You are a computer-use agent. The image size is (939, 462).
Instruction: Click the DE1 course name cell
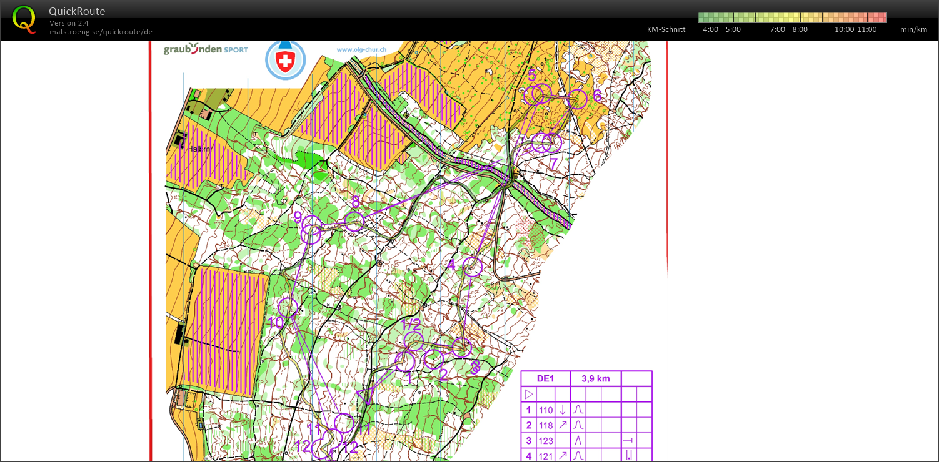(545, 379)
